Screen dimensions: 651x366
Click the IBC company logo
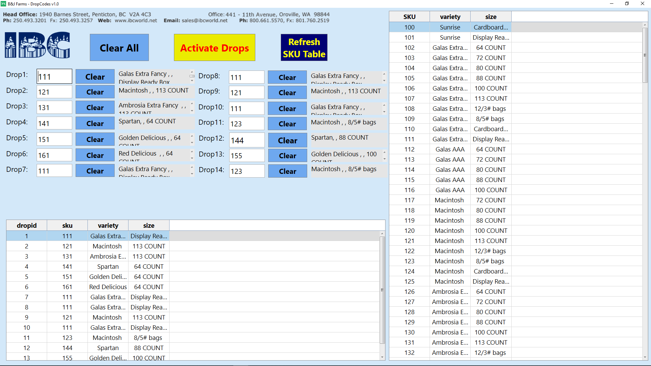pyautogui.click(x=37, y=45)
